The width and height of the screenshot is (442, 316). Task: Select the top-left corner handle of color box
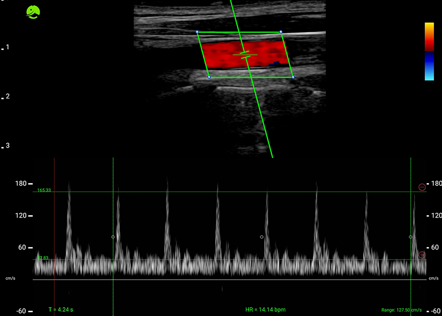pyautogui.click(x=197, y=32)
